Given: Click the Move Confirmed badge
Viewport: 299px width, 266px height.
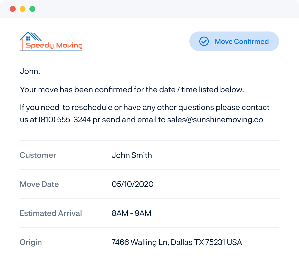Looking at the screenshot, I should coord(234,41).
